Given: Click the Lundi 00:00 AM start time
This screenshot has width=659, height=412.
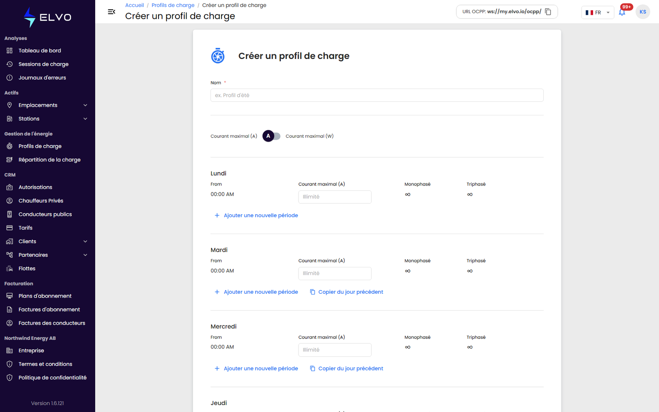Looking at the screenshot, I should [222, 194].
